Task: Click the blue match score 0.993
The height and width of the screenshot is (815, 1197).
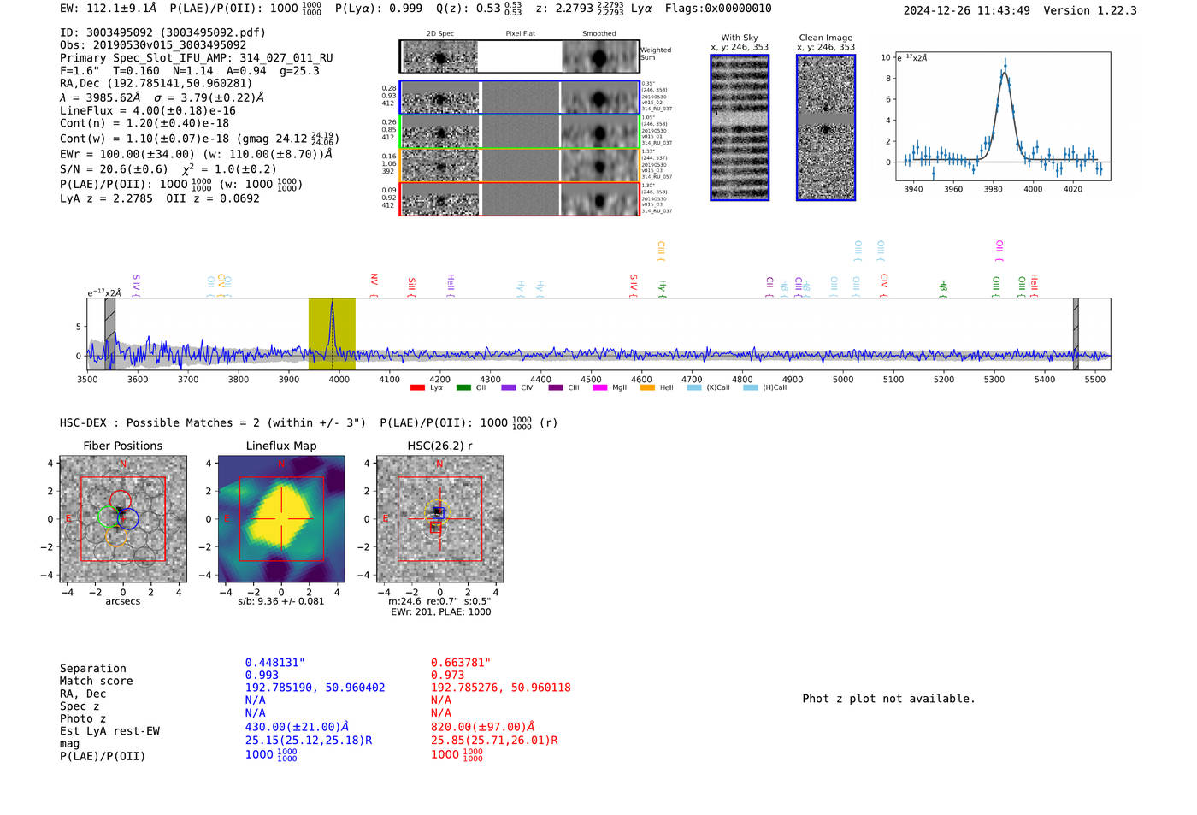Action: (x=262, y=676)
